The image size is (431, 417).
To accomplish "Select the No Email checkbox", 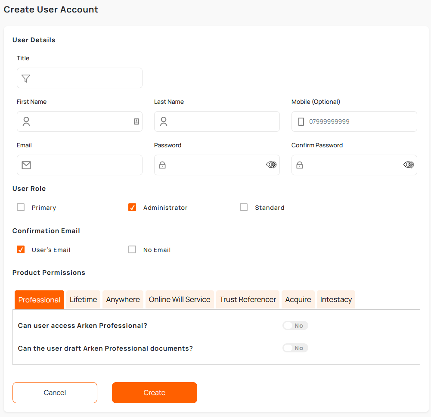I will click(x=132, y=249).
